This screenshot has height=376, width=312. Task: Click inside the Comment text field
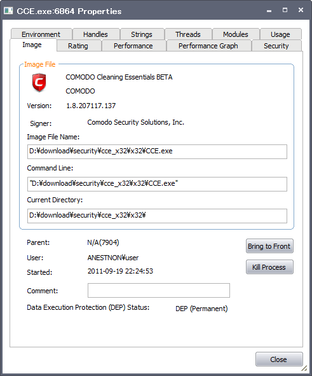click(159, 290)
